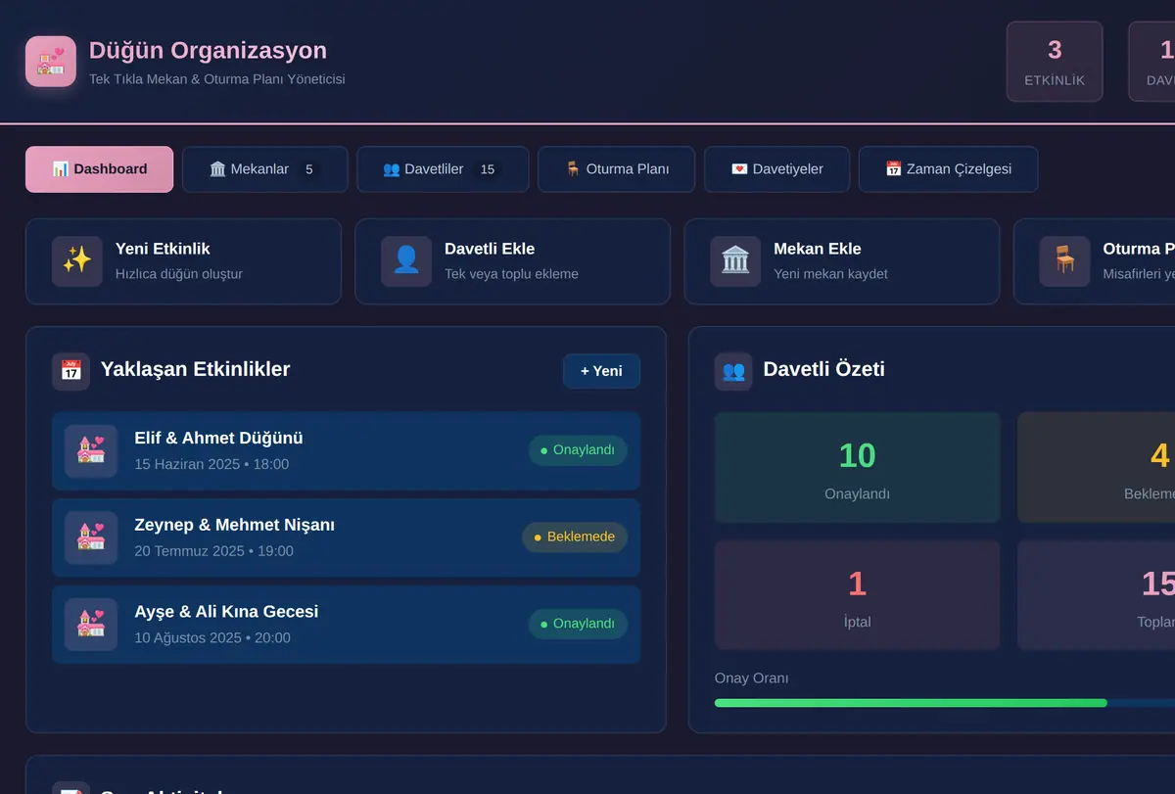Click the person icon for Davetli Ekle

tap(406, 261)
